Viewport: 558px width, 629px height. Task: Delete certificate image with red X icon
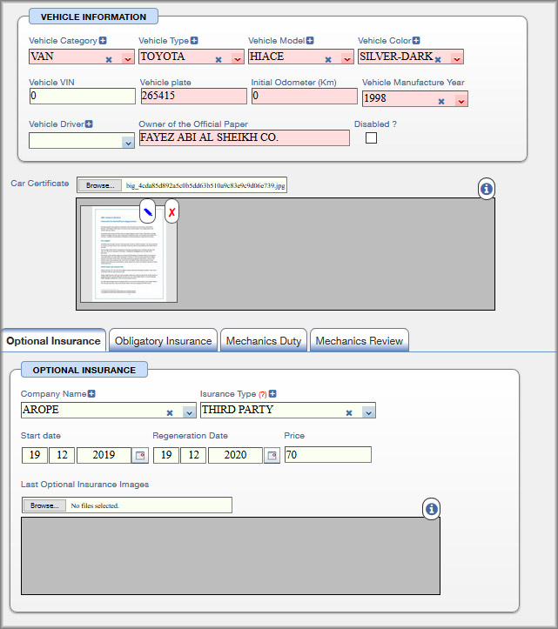(171, 211)
